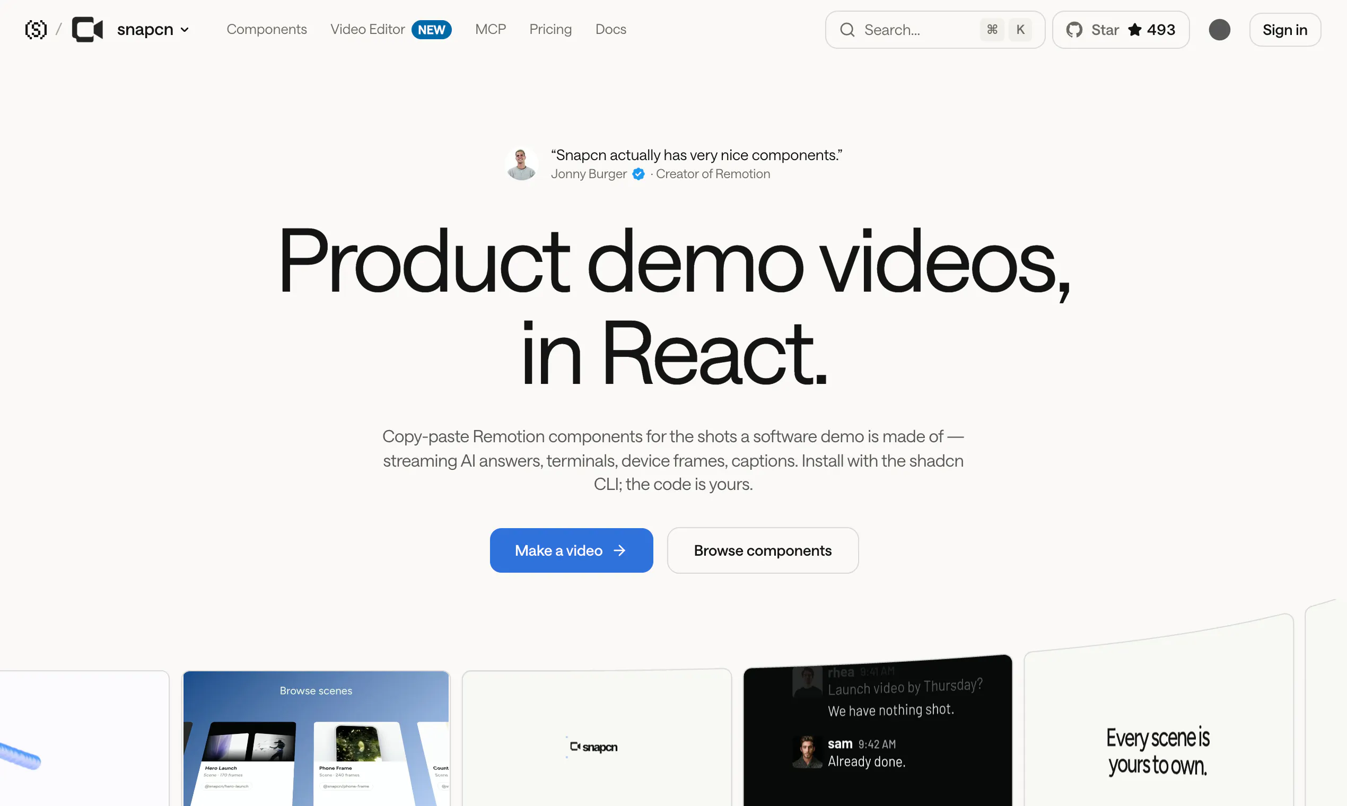Click the star icon next to 493
The height and width of the screenshot is (806, 1347).
tap(1135, 29)
